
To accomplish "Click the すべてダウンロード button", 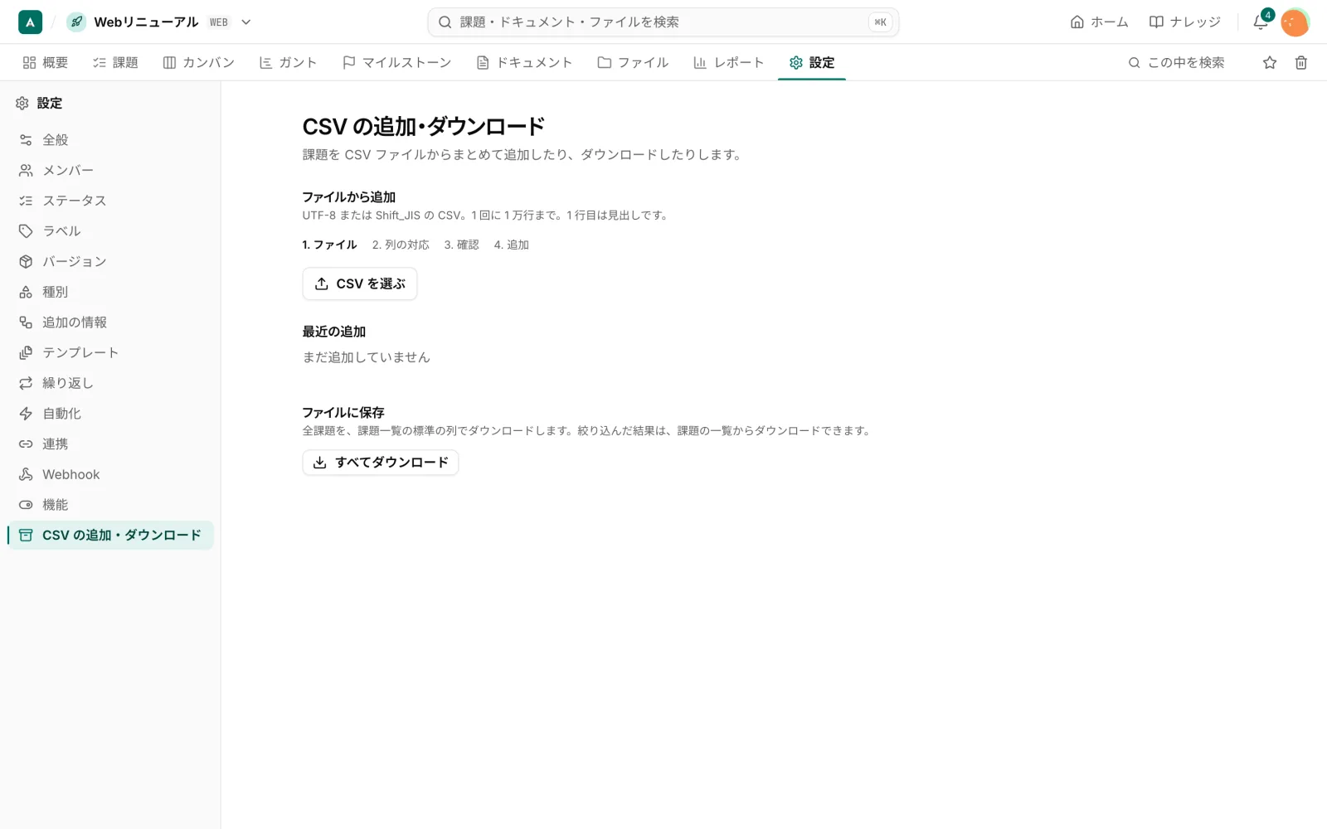I will (381, 463).
